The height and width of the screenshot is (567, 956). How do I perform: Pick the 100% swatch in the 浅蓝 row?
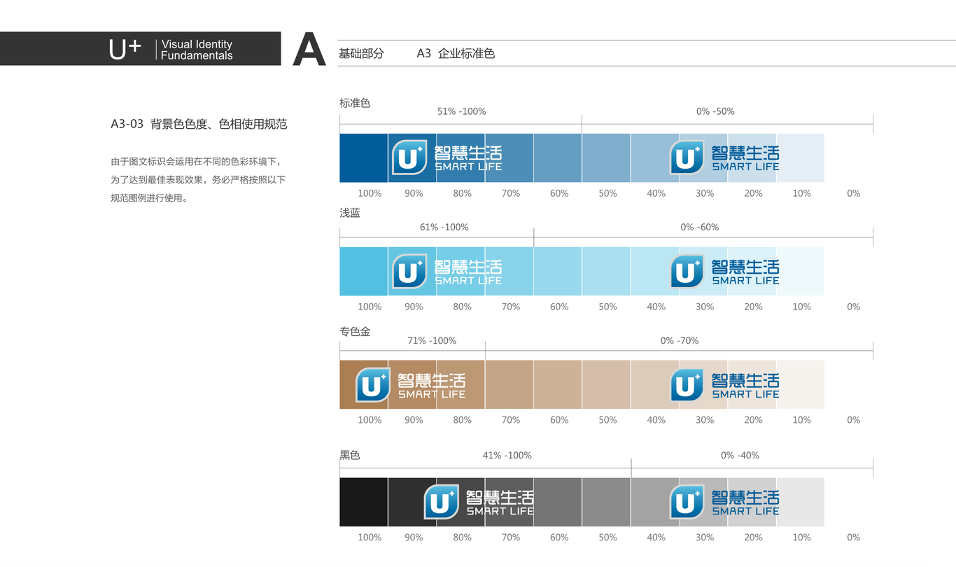point(364,272)
